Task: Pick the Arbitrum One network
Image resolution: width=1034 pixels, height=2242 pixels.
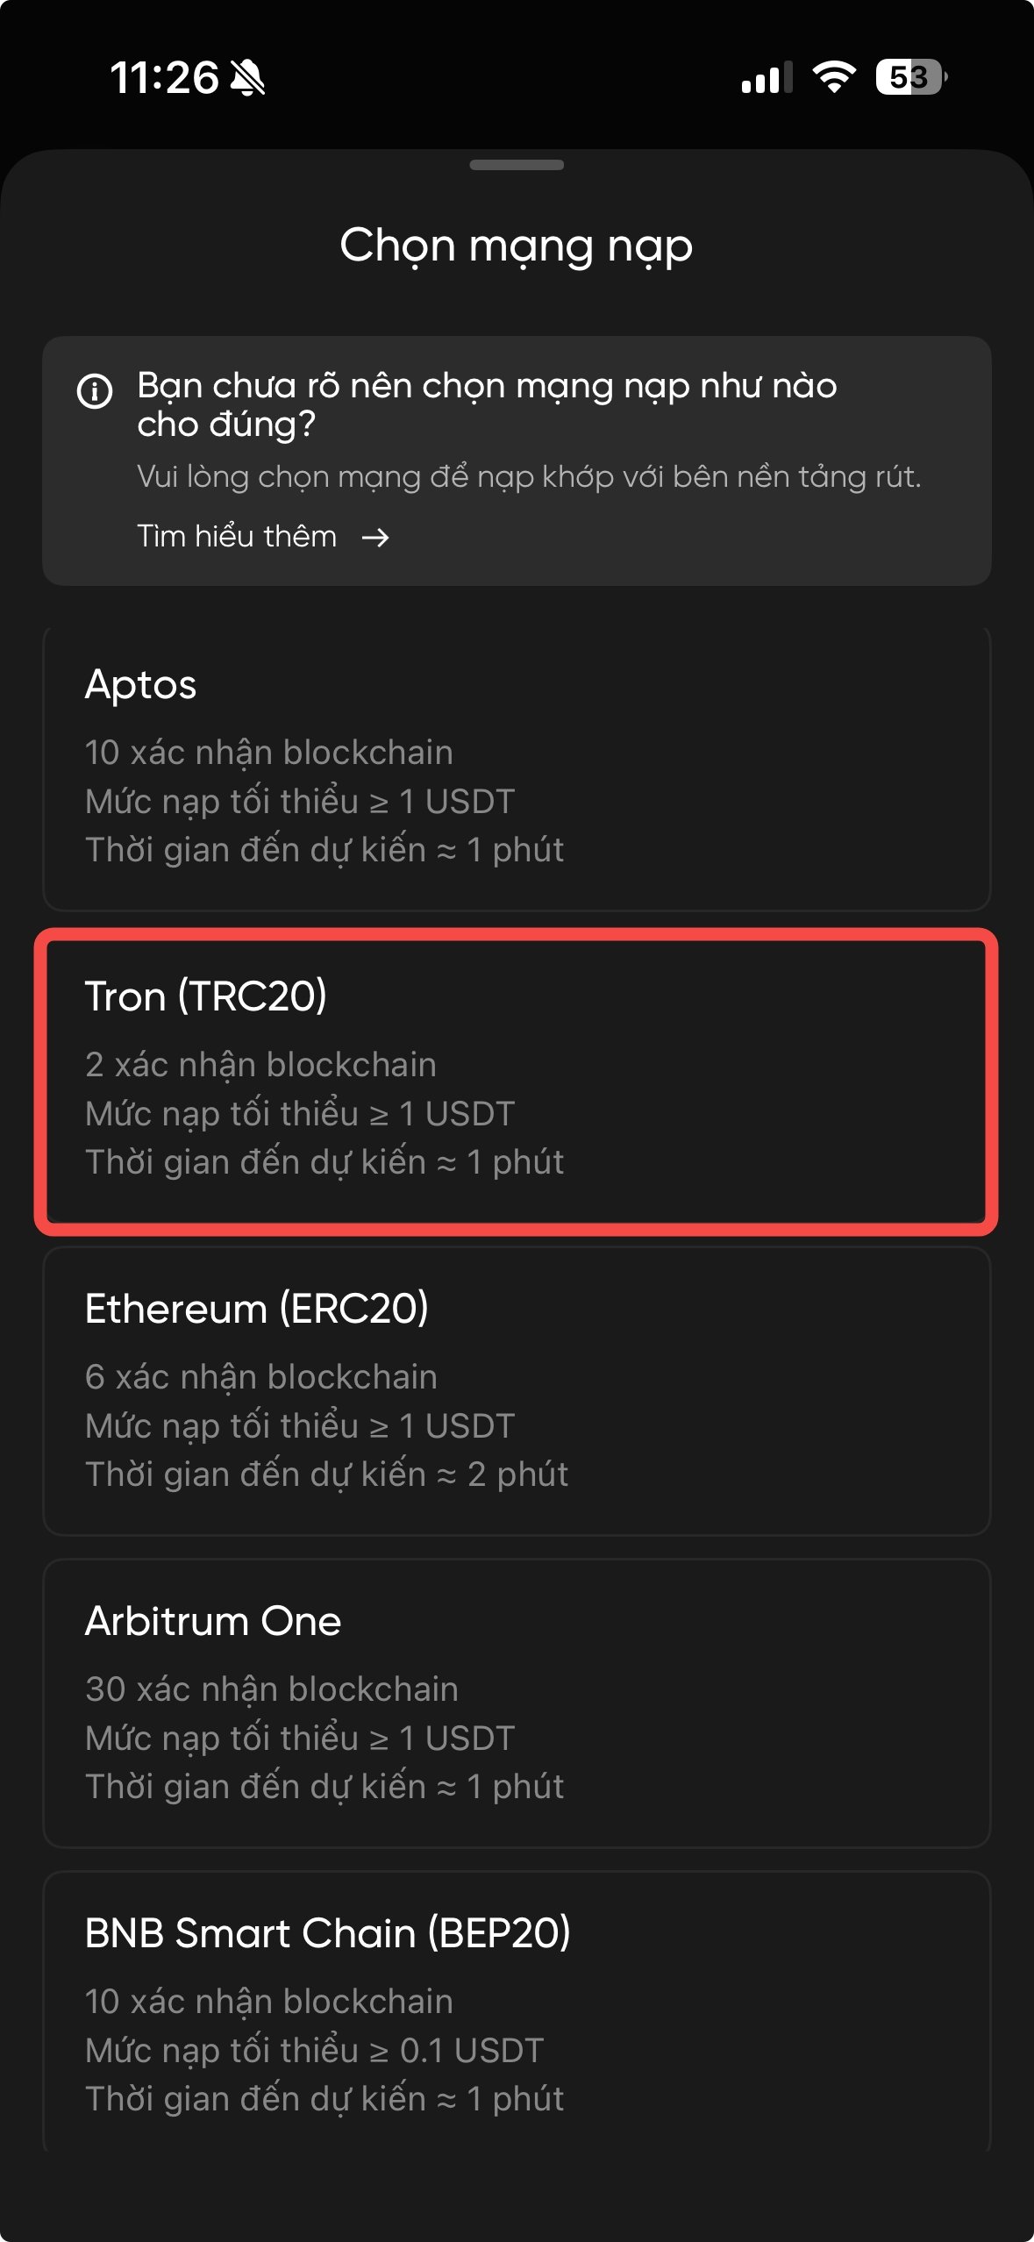Action: coord(517,1703)
